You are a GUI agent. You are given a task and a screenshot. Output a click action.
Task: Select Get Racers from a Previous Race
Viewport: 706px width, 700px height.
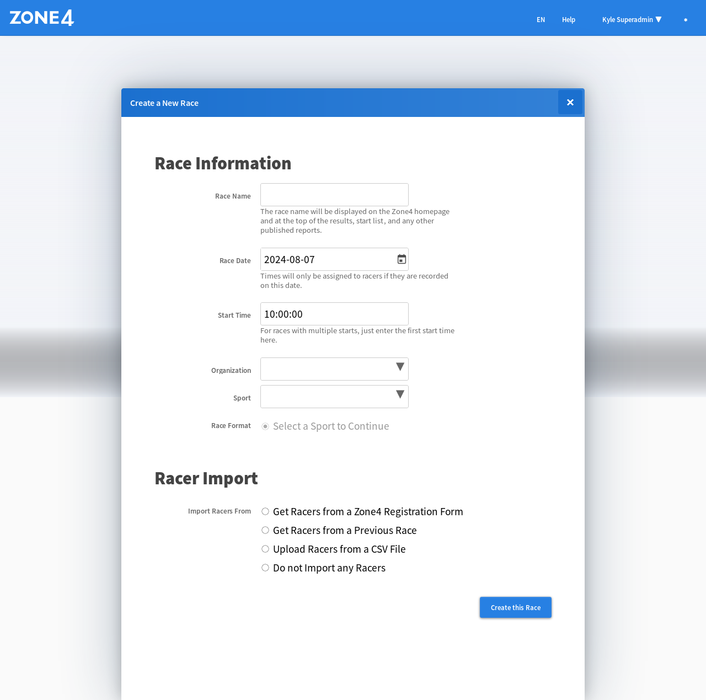pyautogui.click(x=265, y=530)
